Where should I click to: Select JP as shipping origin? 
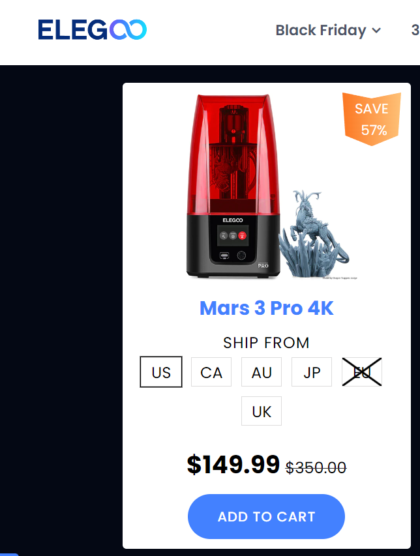pyautogui.click(x=312, y=372)
